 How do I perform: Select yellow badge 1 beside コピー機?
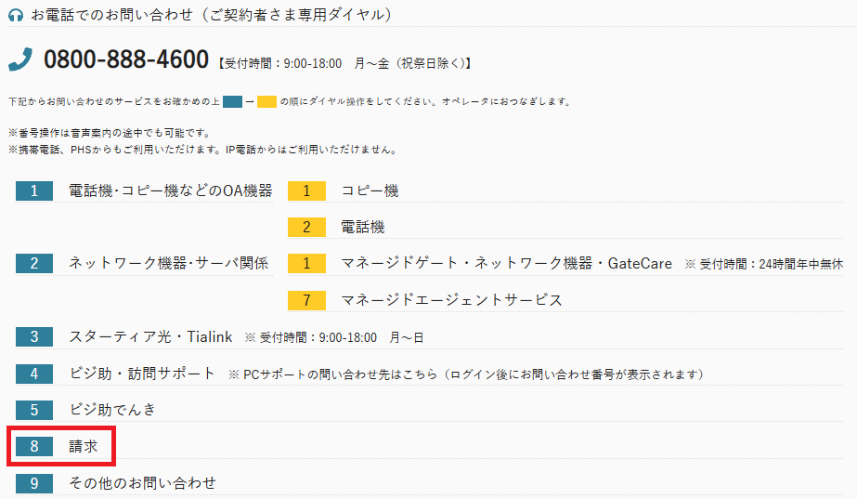306,190
